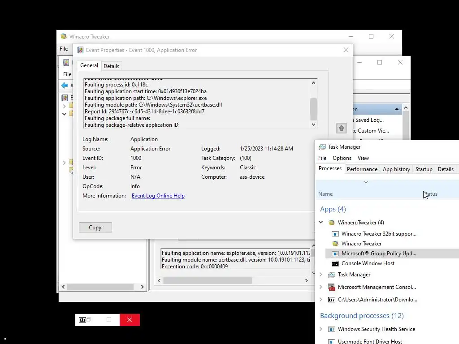Click the Winaero Tweaker 32bit support icon
Viewport: 459px width, 344px height.
335,234
